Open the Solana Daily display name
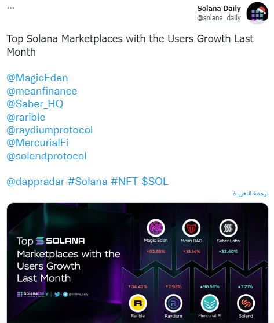This screenshot has height=323, width=274. pyautogui.click(x=219, y=9)
